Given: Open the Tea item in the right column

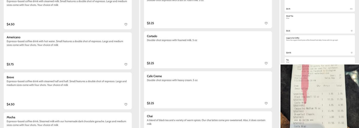Looking at the screenshot, I should [287, 60].
